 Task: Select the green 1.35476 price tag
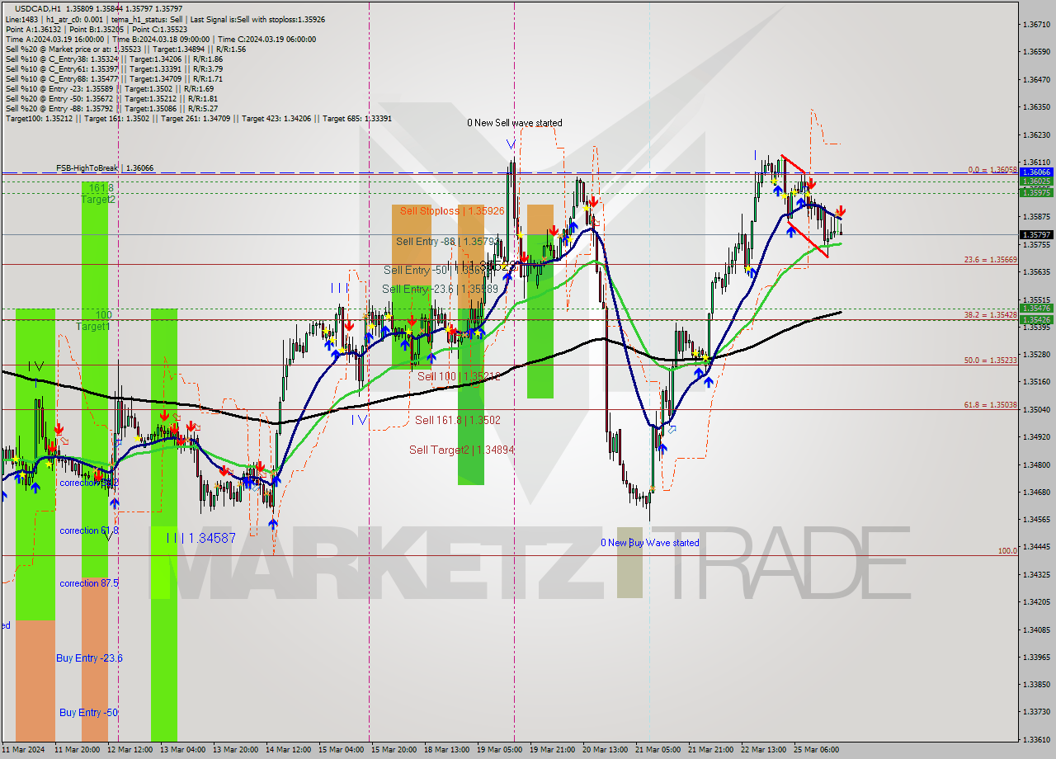coord(1036,309)
